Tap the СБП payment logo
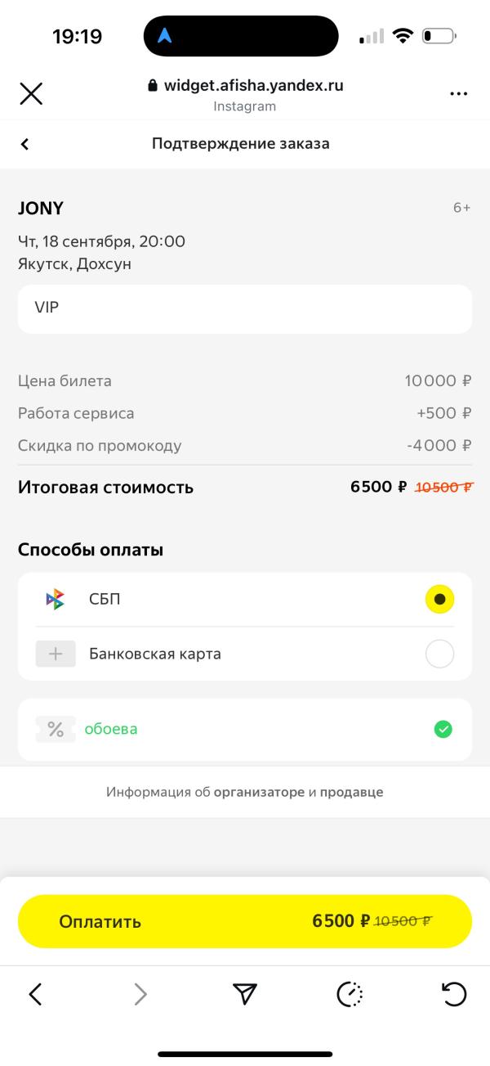The image size is (490, 1066). 55,600
